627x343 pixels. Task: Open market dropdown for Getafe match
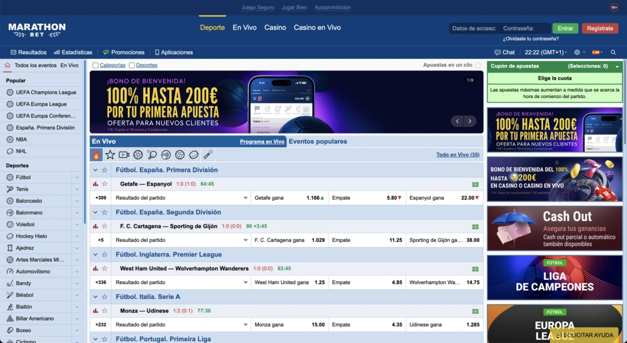[x=246, y=198]
